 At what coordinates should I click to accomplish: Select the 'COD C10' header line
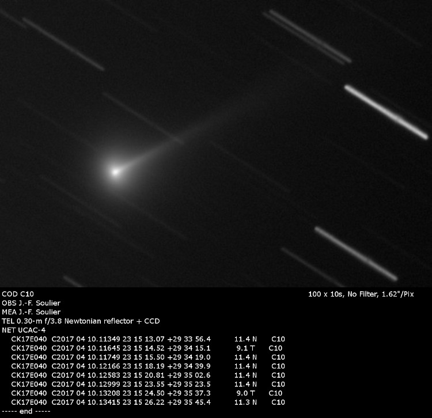tap(18, 294)
